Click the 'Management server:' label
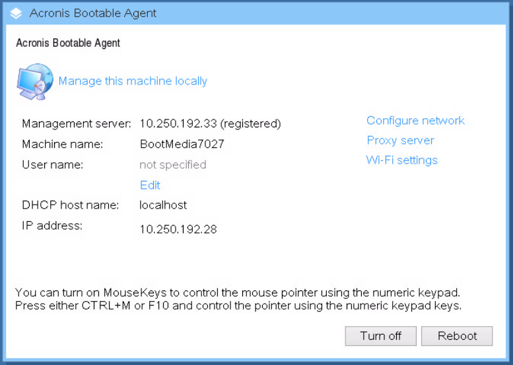Viewport: 513px width, 365px height. click(x=77, y=123)
